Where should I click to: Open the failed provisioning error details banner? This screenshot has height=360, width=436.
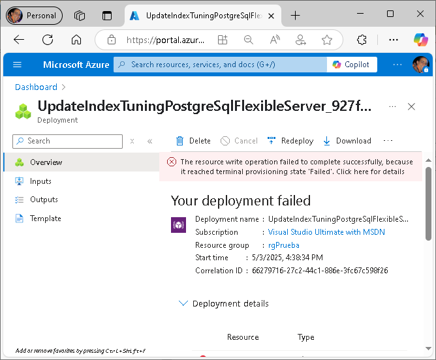click(x=290, y=167)
